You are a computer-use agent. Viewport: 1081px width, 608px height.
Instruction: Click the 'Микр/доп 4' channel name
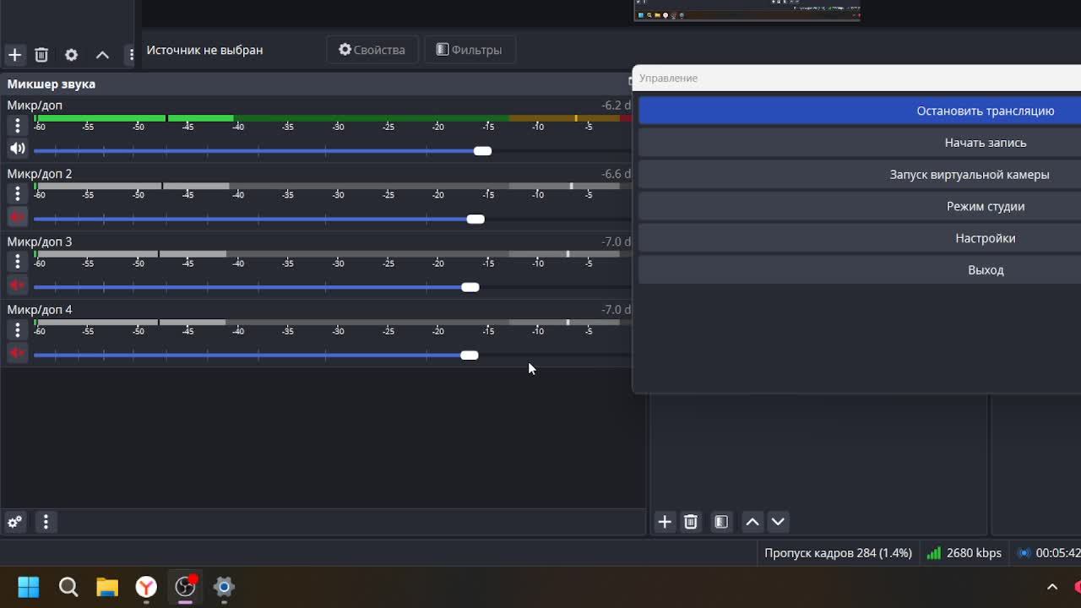click(x=40, y=310)
